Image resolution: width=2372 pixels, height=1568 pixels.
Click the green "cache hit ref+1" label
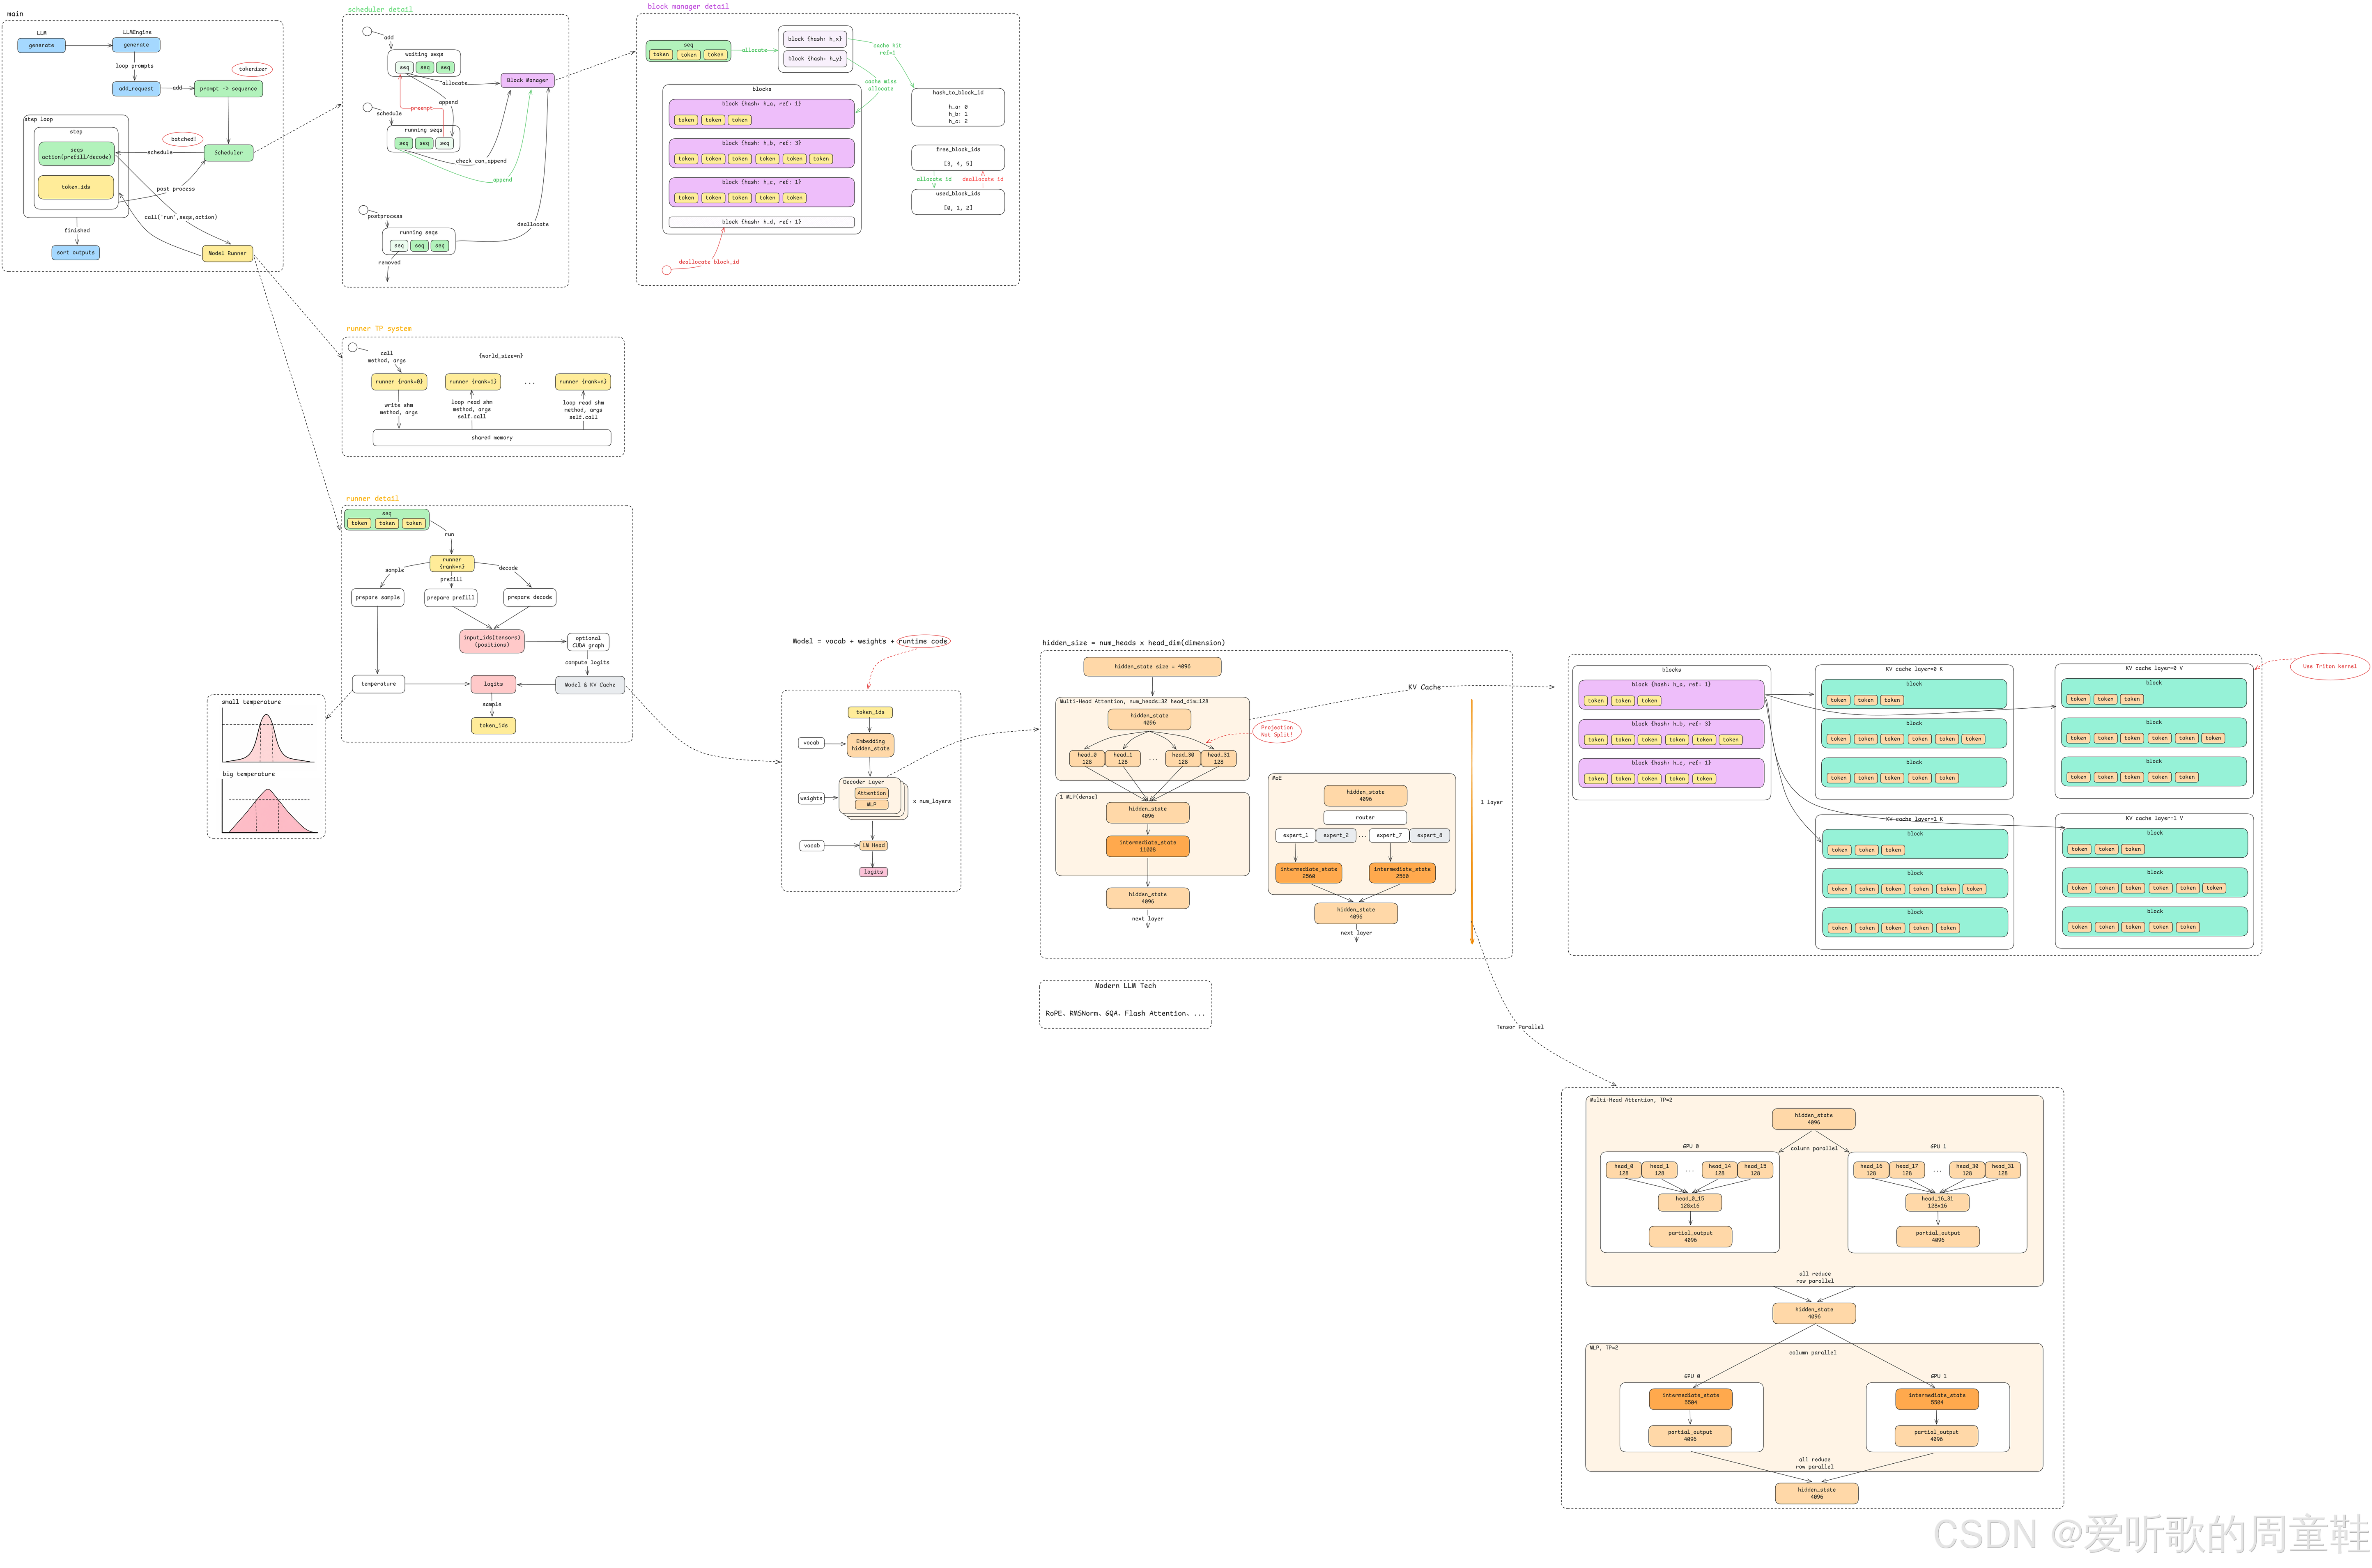[887, 49]
